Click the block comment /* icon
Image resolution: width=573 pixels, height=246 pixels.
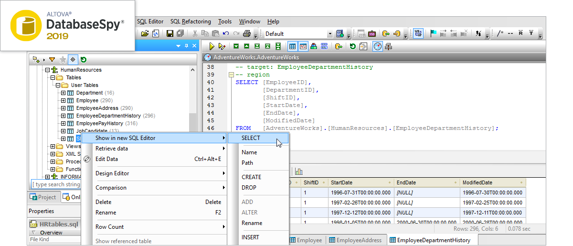click(500, 33)
